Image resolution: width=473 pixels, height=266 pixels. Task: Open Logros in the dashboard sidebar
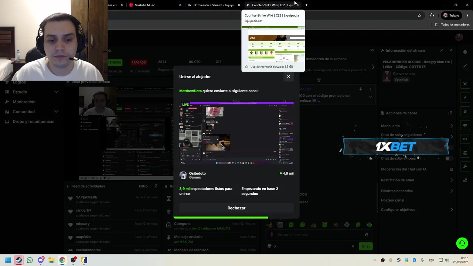19,82
